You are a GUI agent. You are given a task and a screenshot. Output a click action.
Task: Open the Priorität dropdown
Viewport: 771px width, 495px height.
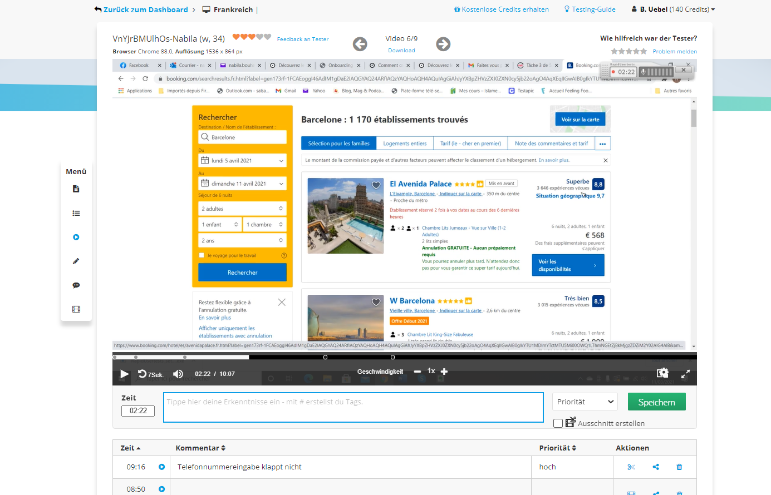[x=585, y=401]
